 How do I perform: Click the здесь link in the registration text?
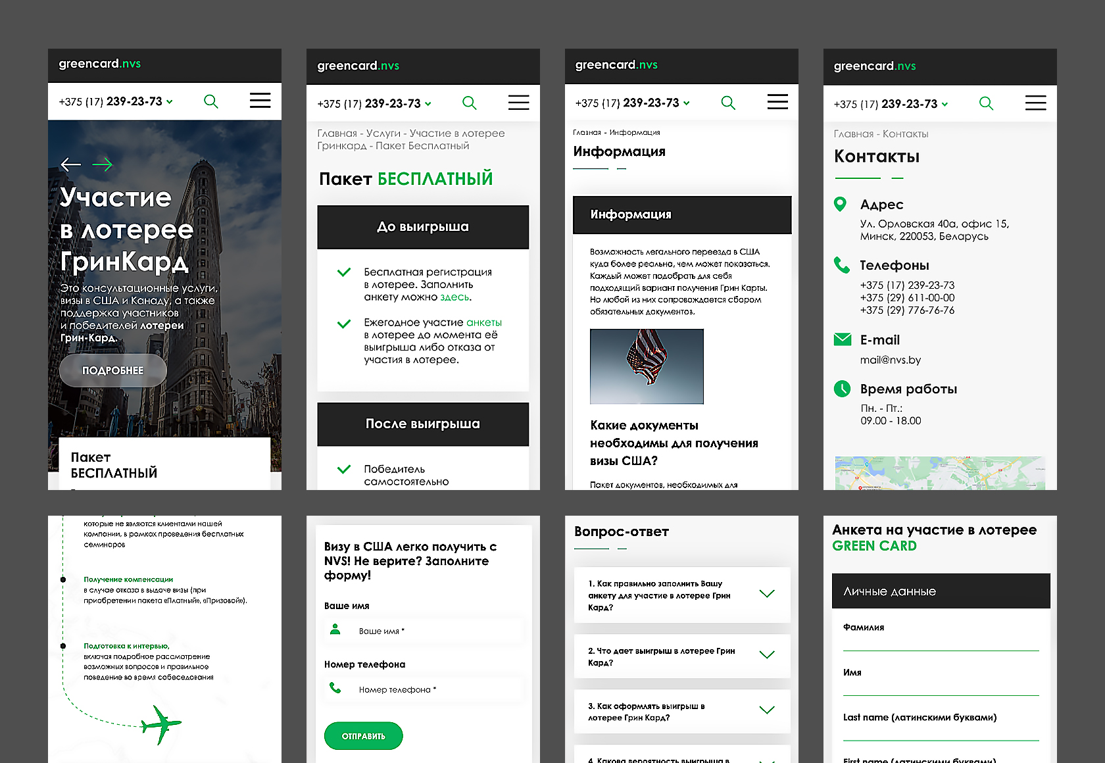click(454, 297)
